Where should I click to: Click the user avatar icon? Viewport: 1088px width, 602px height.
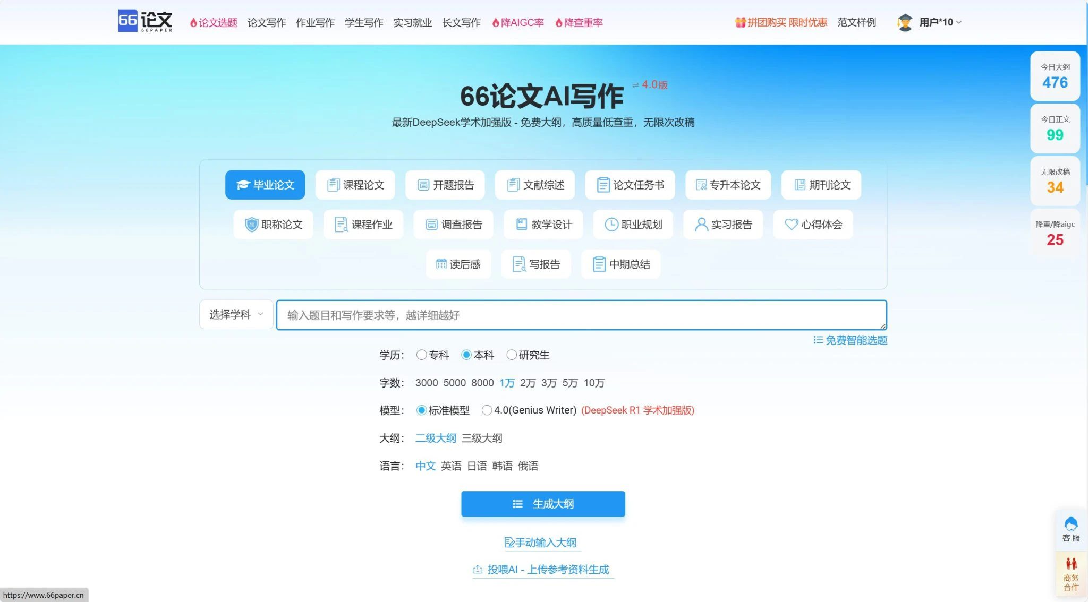coord(905,22)
